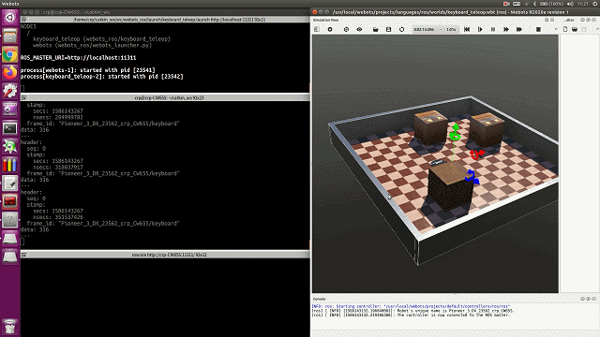Open Files manager from the launcher
This screenshot has width=600, height=337.
coord(10,36)
